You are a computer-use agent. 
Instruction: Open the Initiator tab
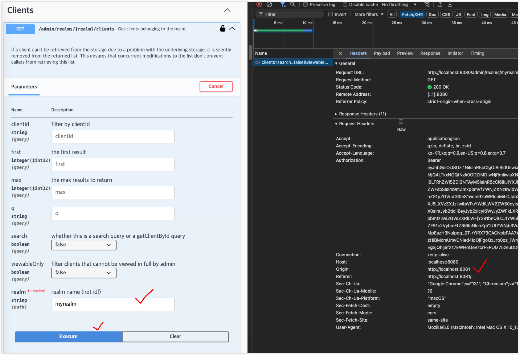455,53
